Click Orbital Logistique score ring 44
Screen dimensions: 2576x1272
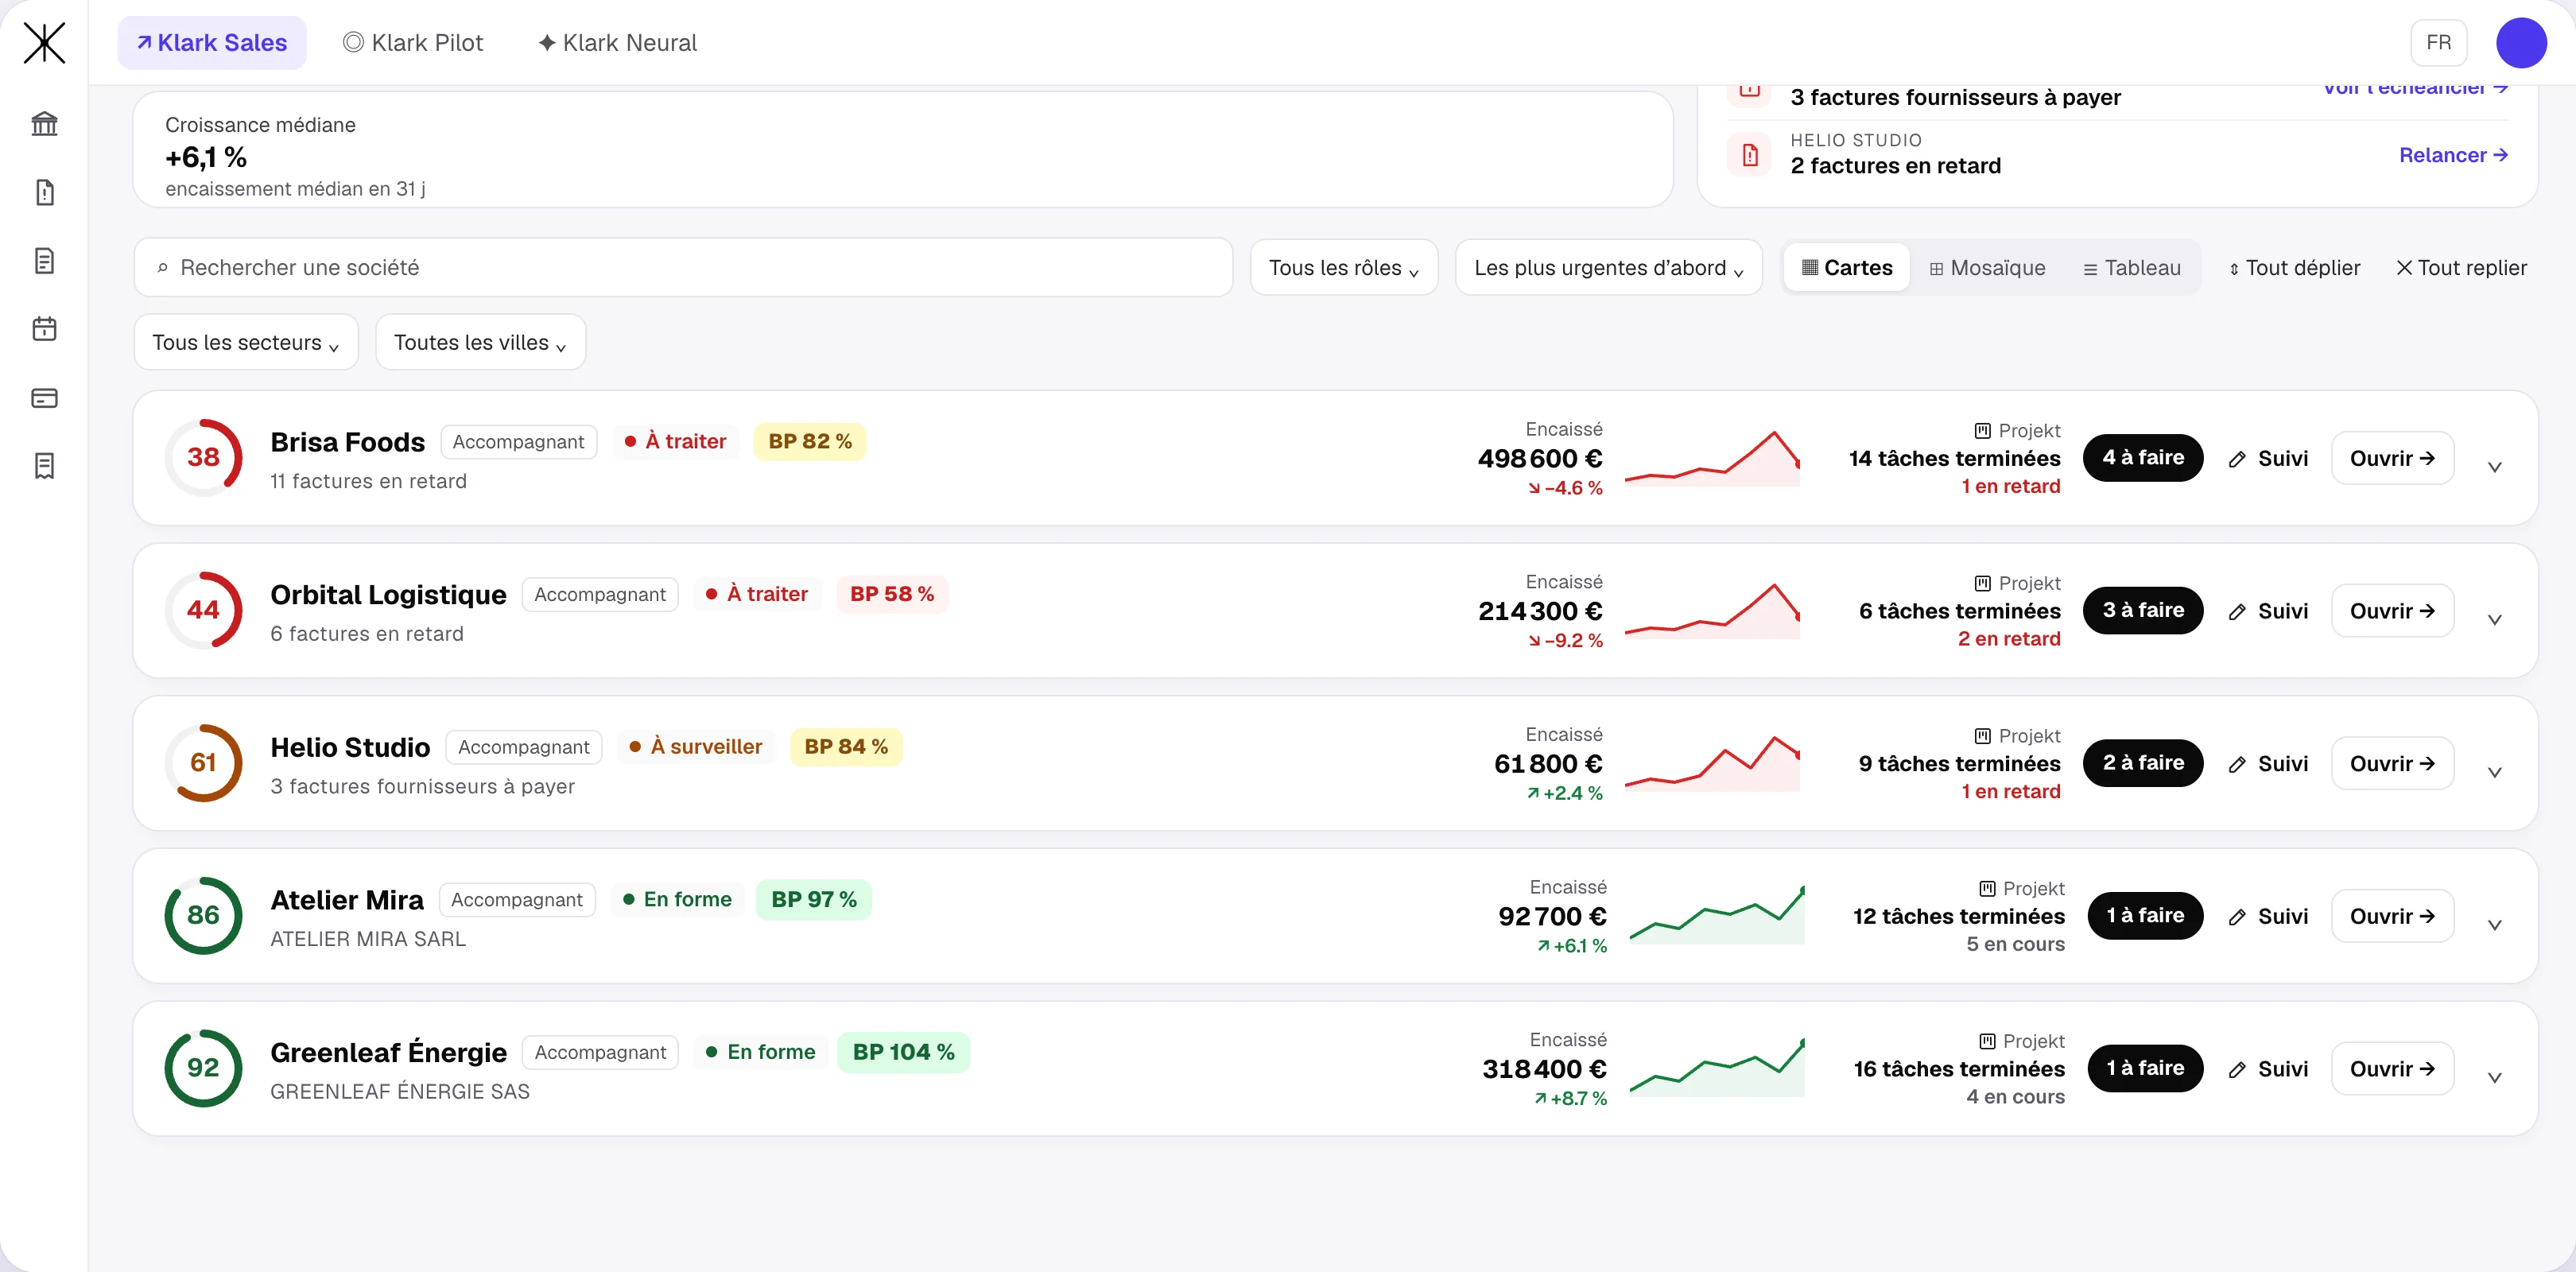pyautogui.click(x=203, y=610)
